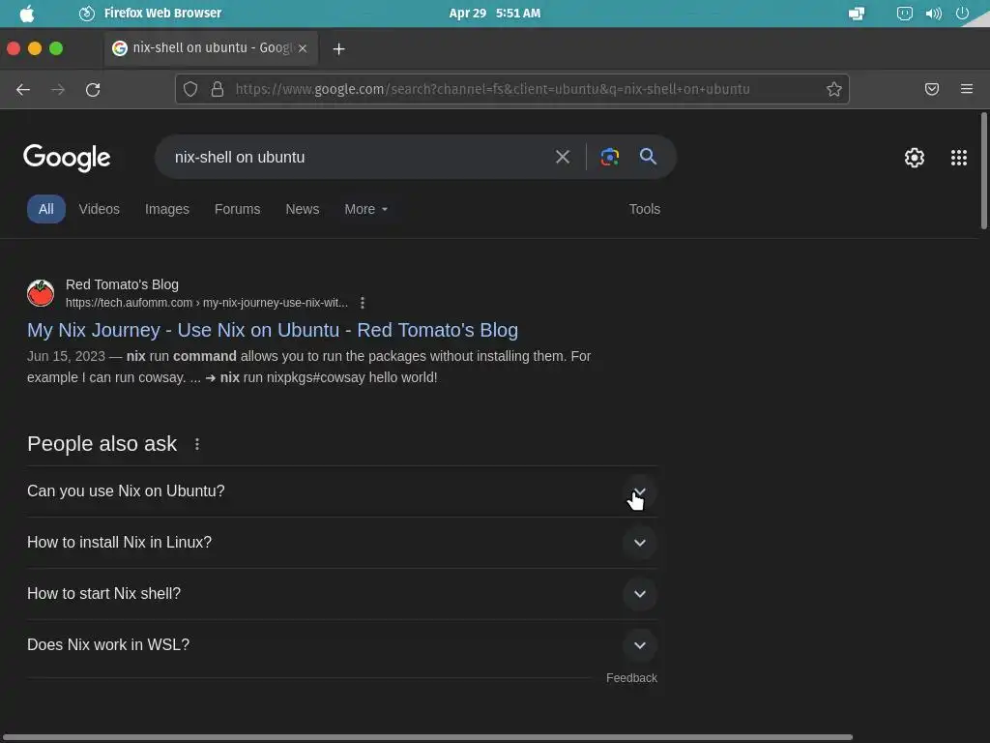Expand How to start Nix shell?

[342, 594]
